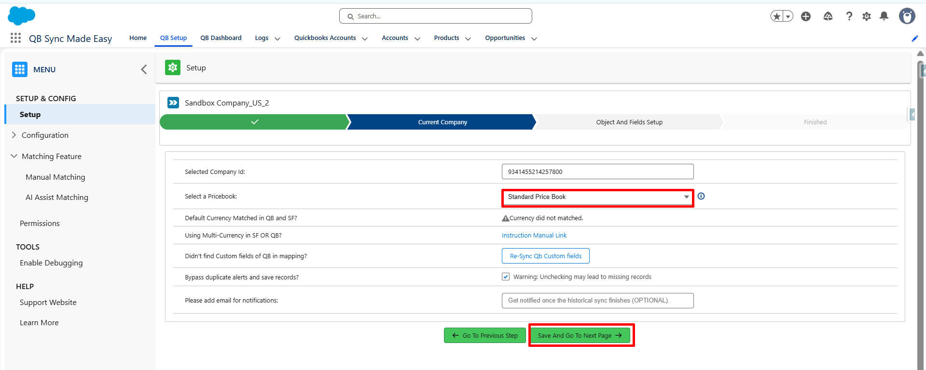
Task: Click the Sandbox Company double-arrow icon
Action: pos(173,103)
